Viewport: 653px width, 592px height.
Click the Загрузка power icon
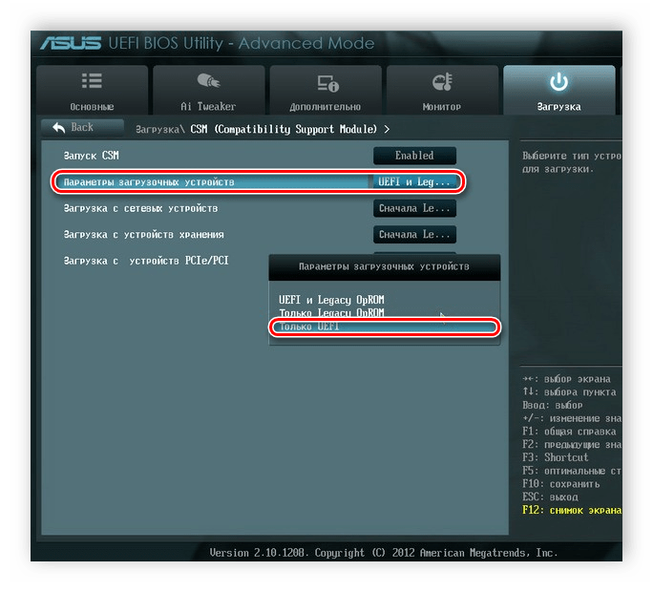(x=558, y=82)
